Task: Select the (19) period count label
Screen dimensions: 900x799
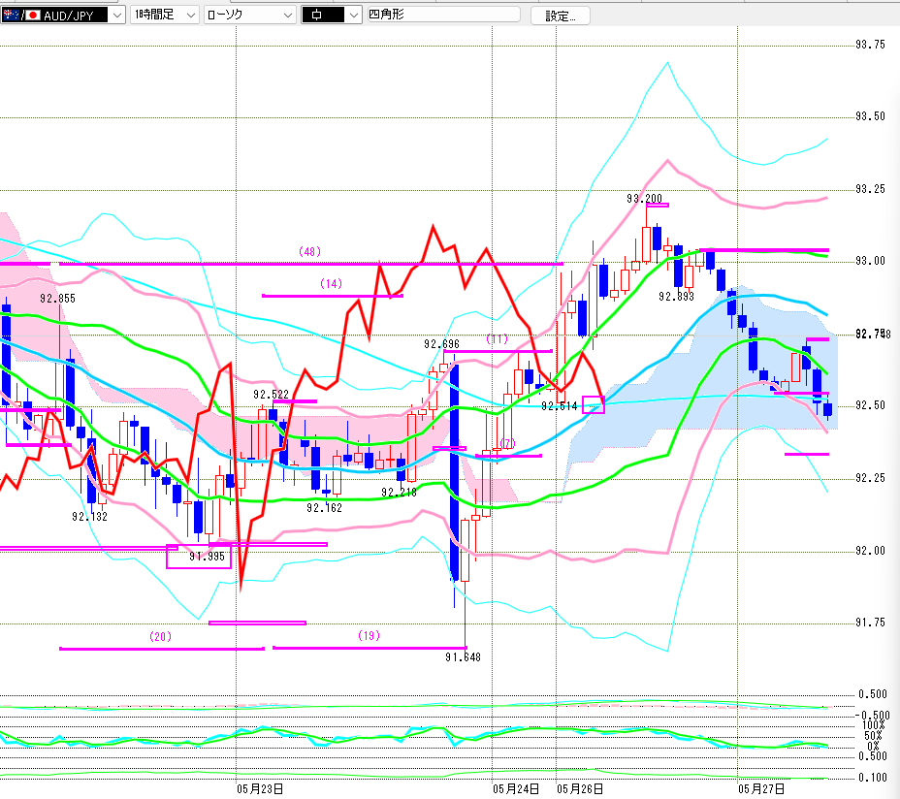Action: pyautogui.click(x=369, y=635)
